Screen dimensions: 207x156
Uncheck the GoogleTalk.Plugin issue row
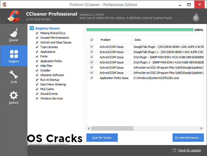[x=92, y=47]
